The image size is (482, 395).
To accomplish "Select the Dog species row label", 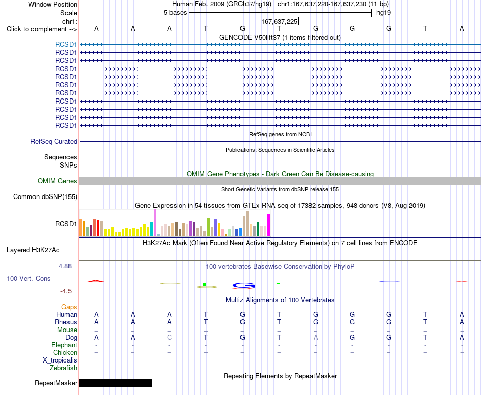I will pyautogui.click(x=71, y=338).
